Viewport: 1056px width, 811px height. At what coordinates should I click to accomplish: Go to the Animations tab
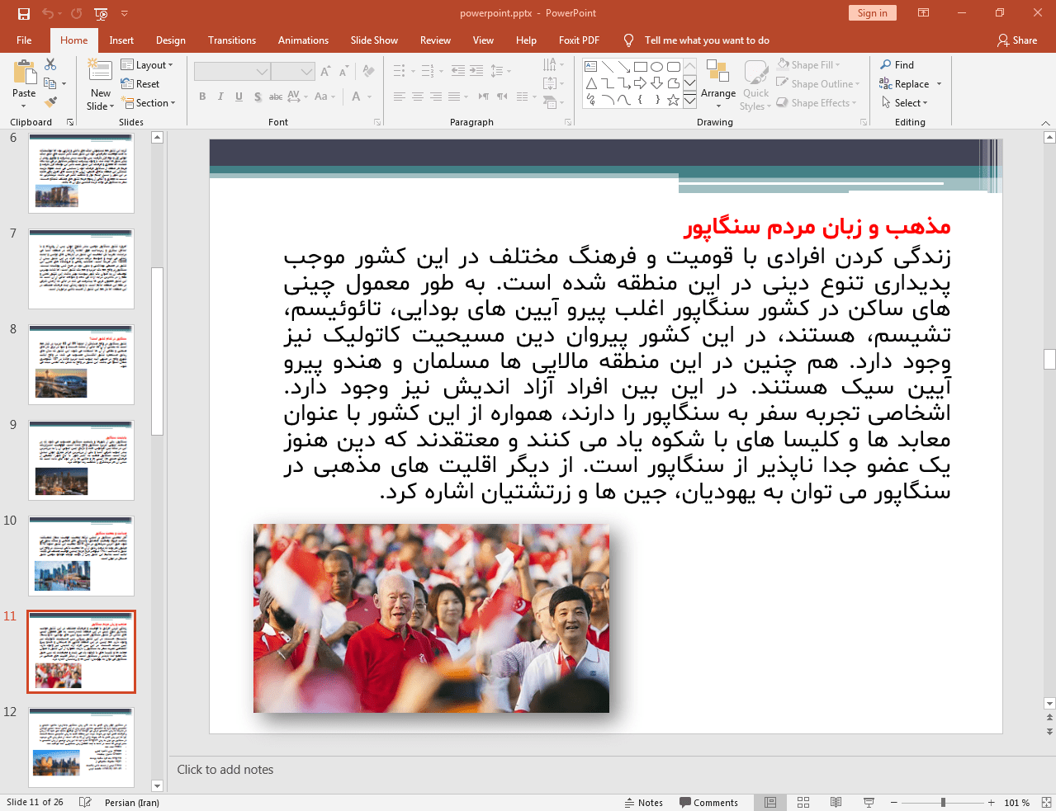point(303,40)
